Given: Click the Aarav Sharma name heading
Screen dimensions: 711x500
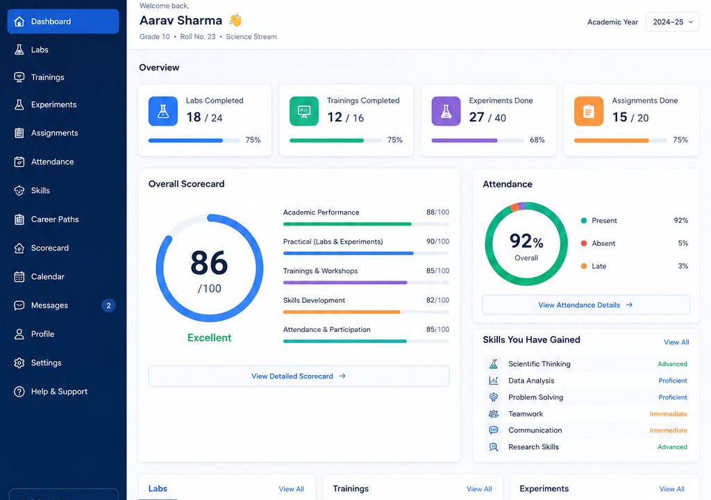Looking at the screenshot, I should (181, 20).
